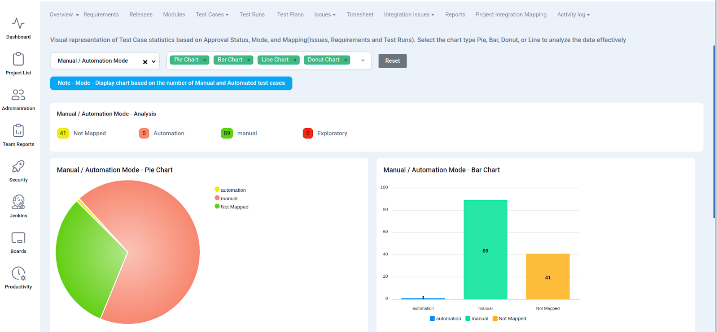Screen dimensions: 718x332
Task: Open the Boards sidebar icon
Action: pos(18,238)
